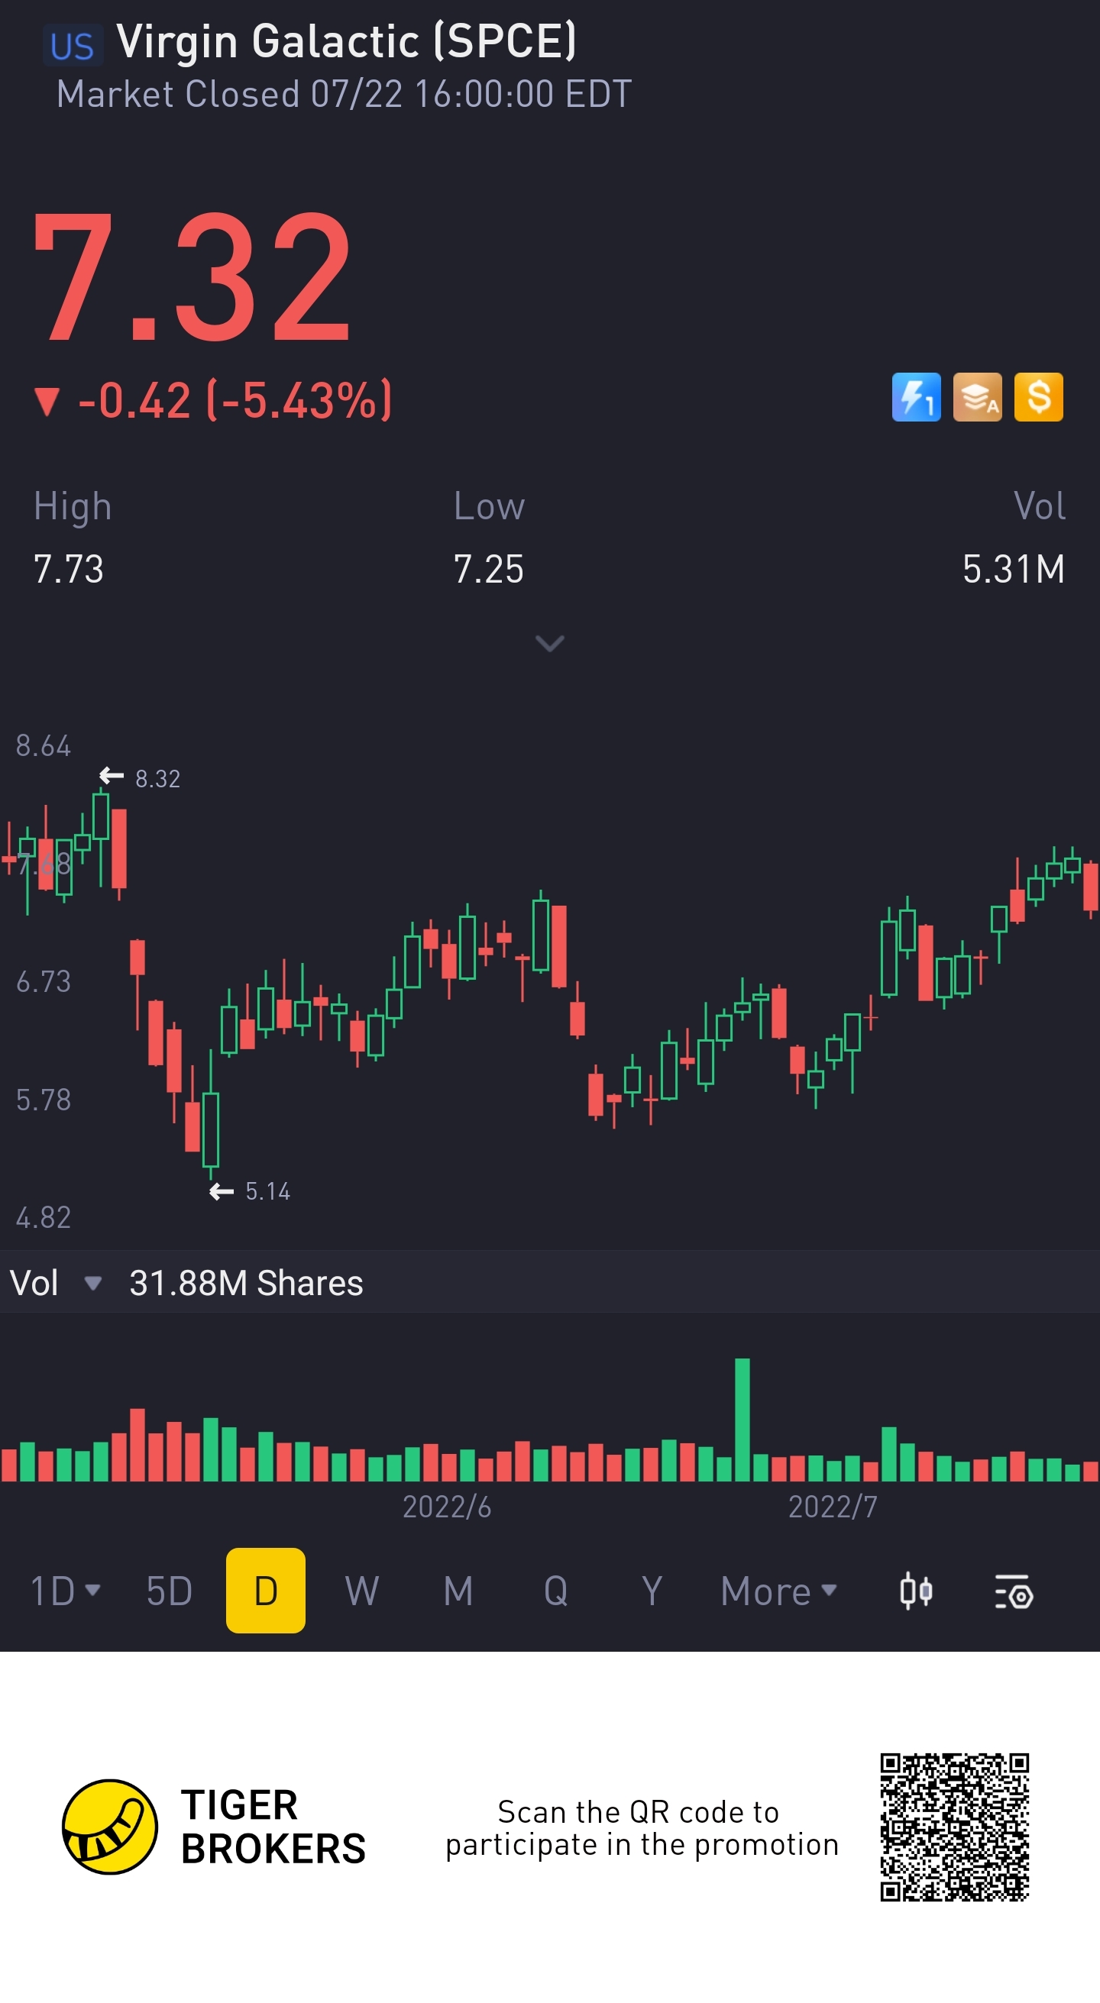The image size is (1100, 2003).
Task: Open the 1D interval dropdown
Action: 66,1591
